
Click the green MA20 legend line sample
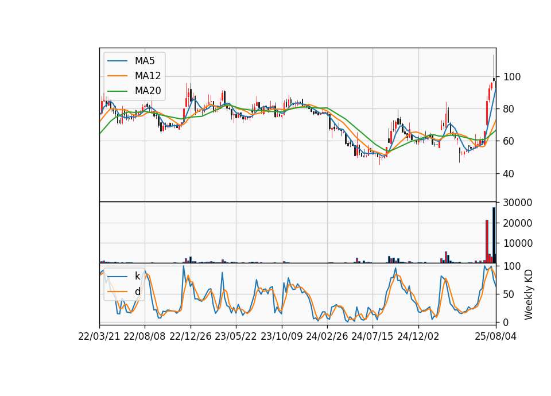(x=117, y=91)
